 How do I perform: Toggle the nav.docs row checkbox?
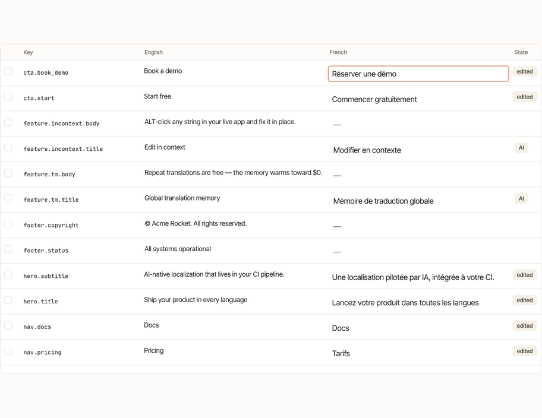[8, 325]
